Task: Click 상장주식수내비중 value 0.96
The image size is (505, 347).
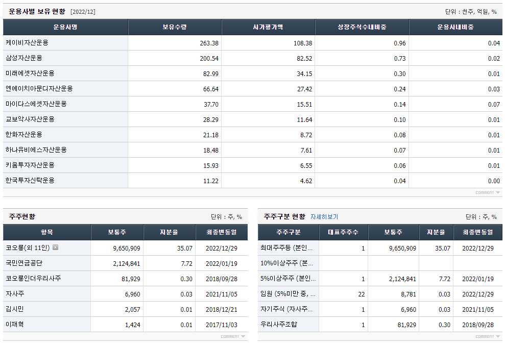Action: tap(400, 43)
